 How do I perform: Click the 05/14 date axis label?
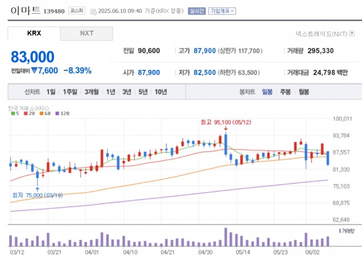click(x=243, y=252)
